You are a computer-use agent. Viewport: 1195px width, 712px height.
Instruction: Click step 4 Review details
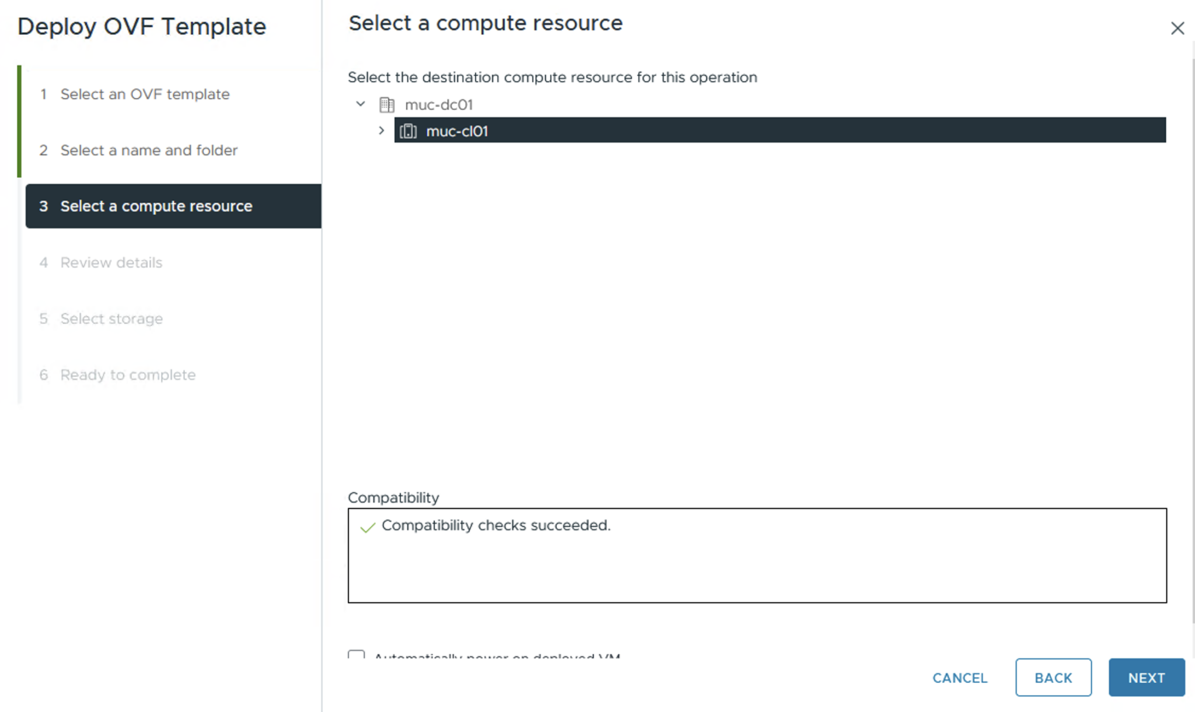pyautogui.click(x=111, y=262)
